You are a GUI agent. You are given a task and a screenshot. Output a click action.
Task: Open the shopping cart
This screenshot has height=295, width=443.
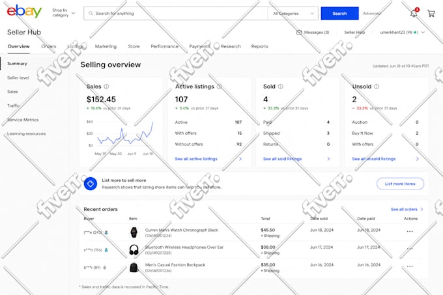431,13
